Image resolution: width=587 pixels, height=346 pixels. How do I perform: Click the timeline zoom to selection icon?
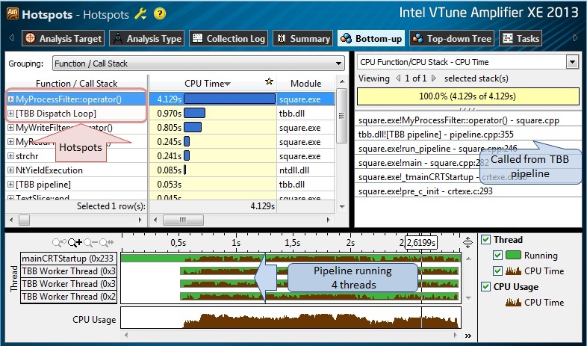point(106,243)
